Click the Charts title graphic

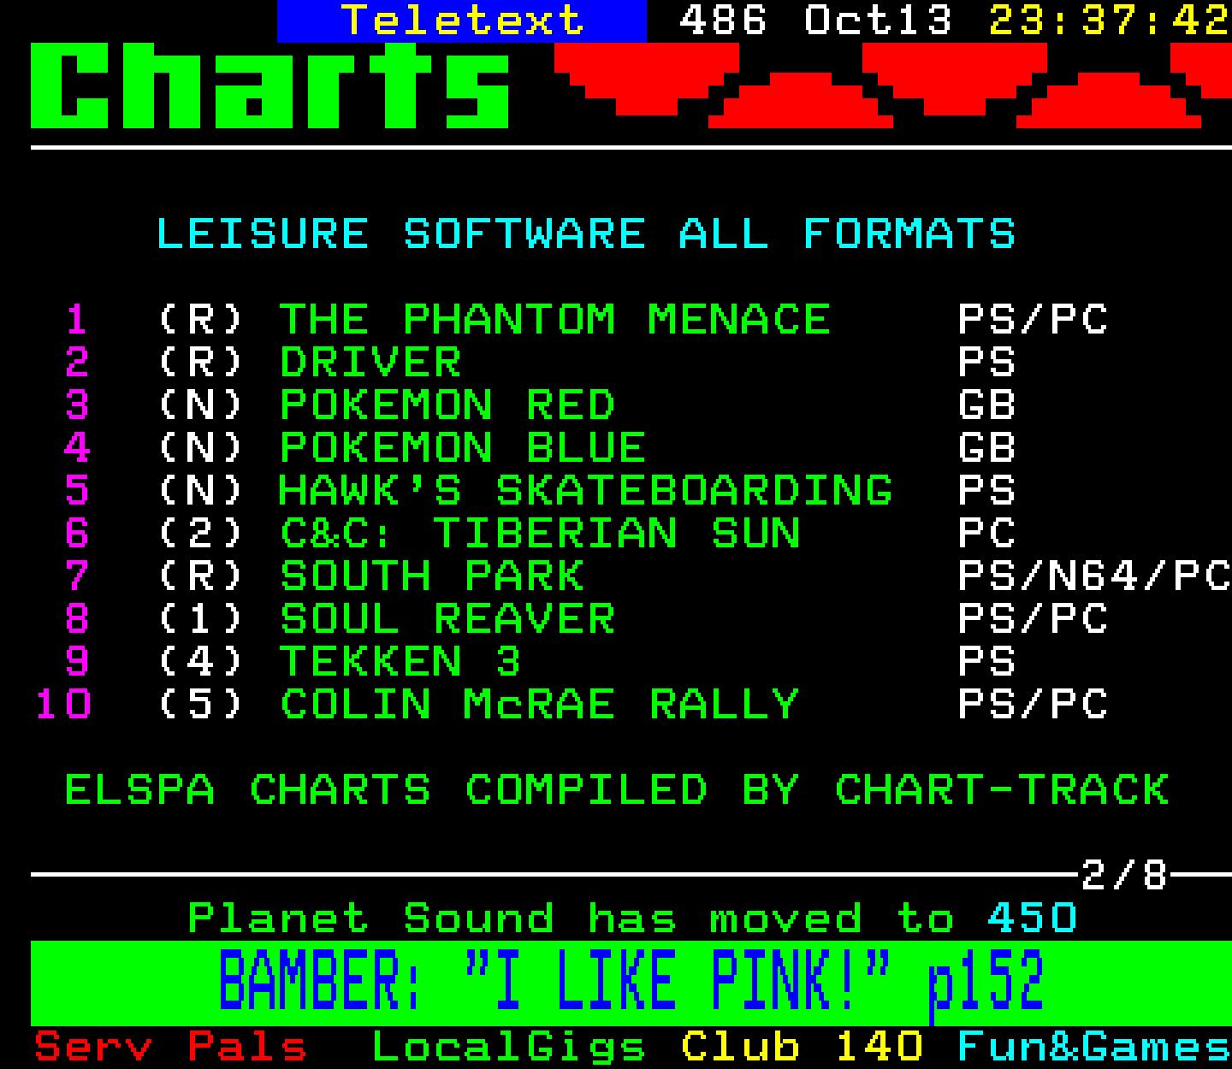tap(270, 86)
